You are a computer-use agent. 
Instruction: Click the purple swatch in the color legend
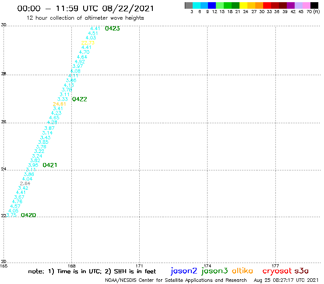tap(291, 5)
